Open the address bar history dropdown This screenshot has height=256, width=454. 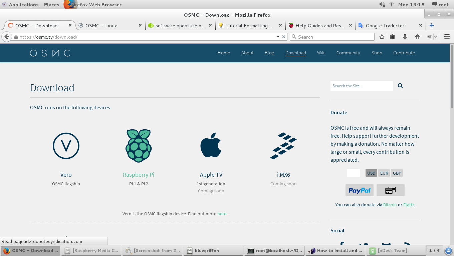278,37
